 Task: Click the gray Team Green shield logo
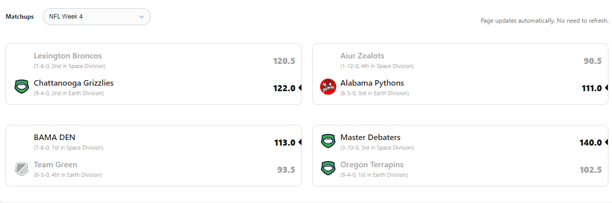[22, 168]
